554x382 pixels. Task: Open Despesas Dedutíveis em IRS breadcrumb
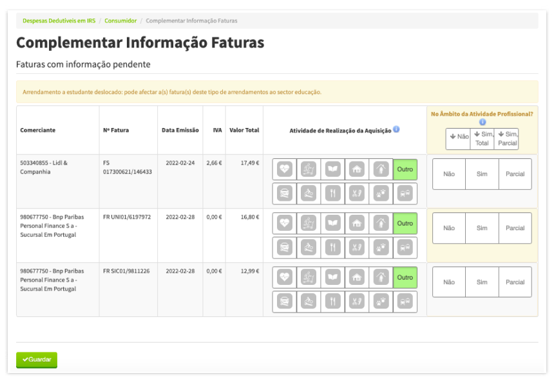pyautogui.click(x=59, y=21)
